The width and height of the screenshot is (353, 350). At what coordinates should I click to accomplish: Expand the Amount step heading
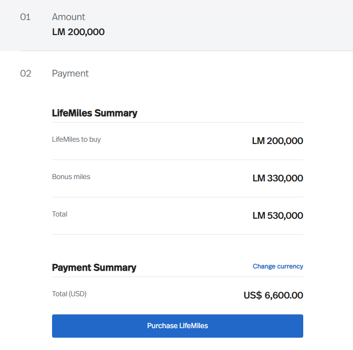tap(68, 17)
